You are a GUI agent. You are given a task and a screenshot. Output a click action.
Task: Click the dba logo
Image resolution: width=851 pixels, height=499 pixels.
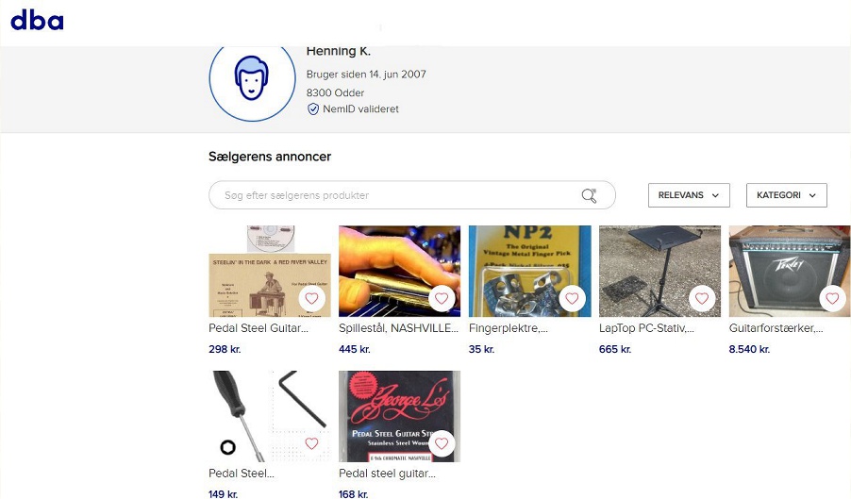37,20
